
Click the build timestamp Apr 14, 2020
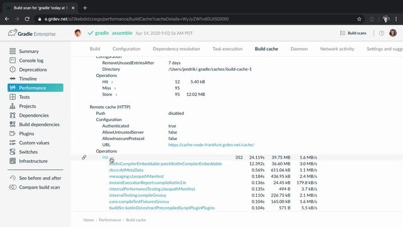(164, 33)
